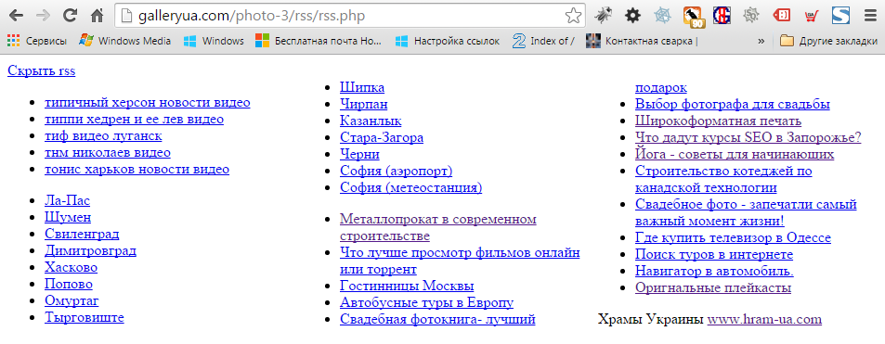Screen dimensions: 885x344
Task: Open the Контактная сварка bookmark
Action: [643, 41]
